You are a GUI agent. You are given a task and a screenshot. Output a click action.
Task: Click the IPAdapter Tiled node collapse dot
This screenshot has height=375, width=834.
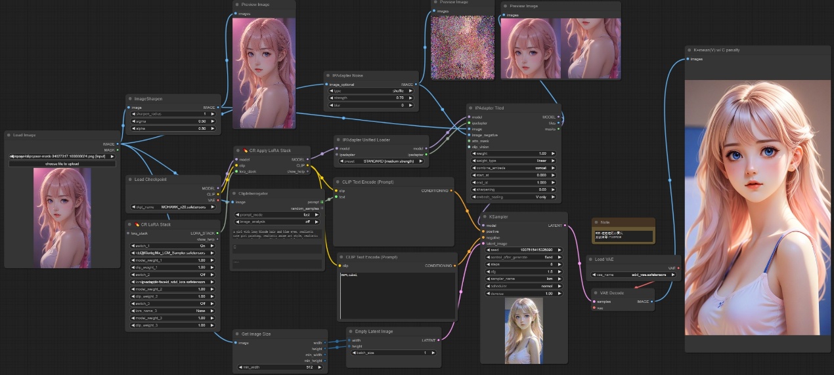point(472,108)
